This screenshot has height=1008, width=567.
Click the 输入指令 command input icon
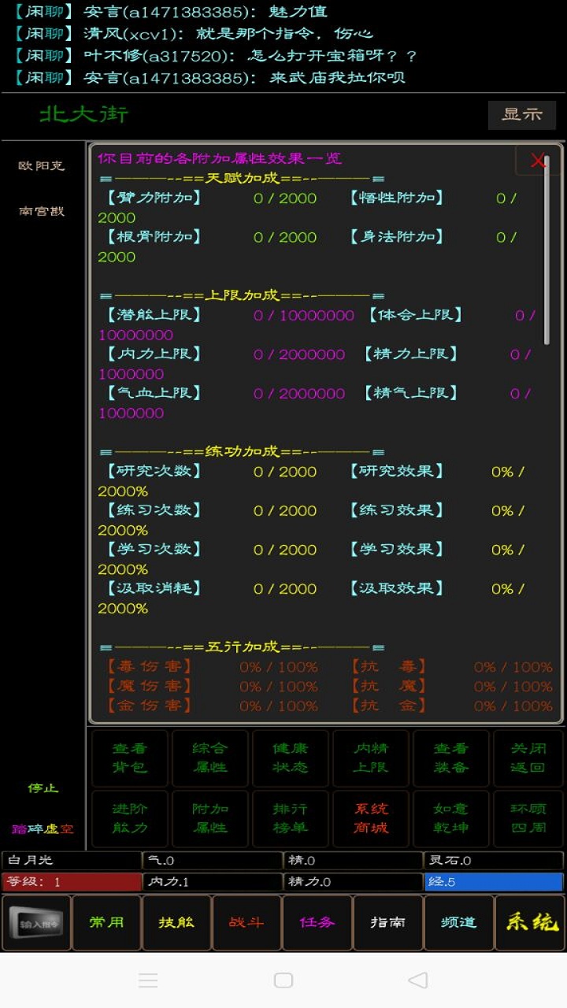point(36,923)
